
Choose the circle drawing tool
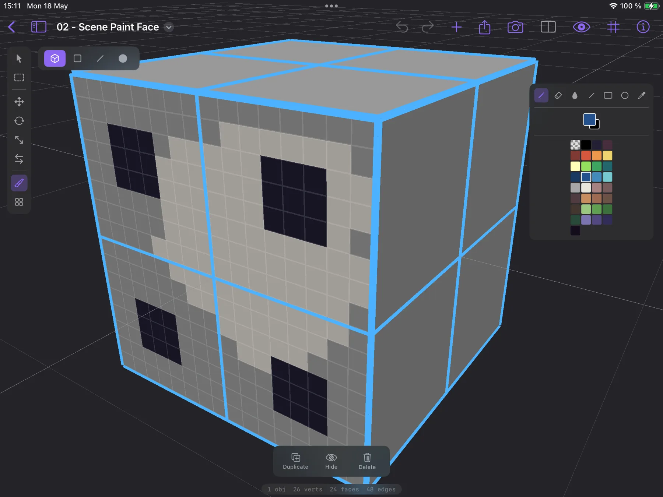click(x=625, y=96)
